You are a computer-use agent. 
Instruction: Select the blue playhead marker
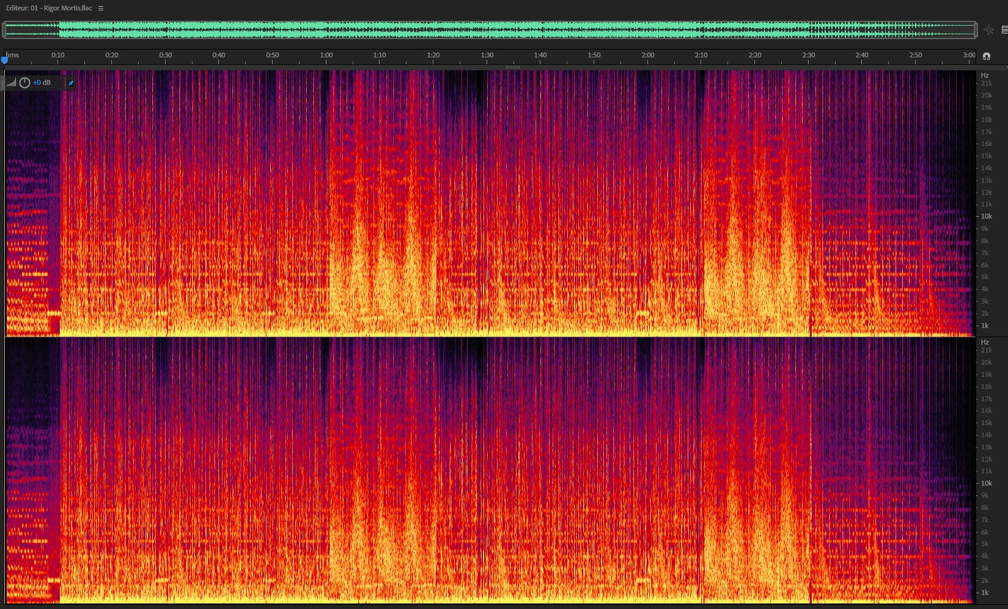[x=5, y=60]
